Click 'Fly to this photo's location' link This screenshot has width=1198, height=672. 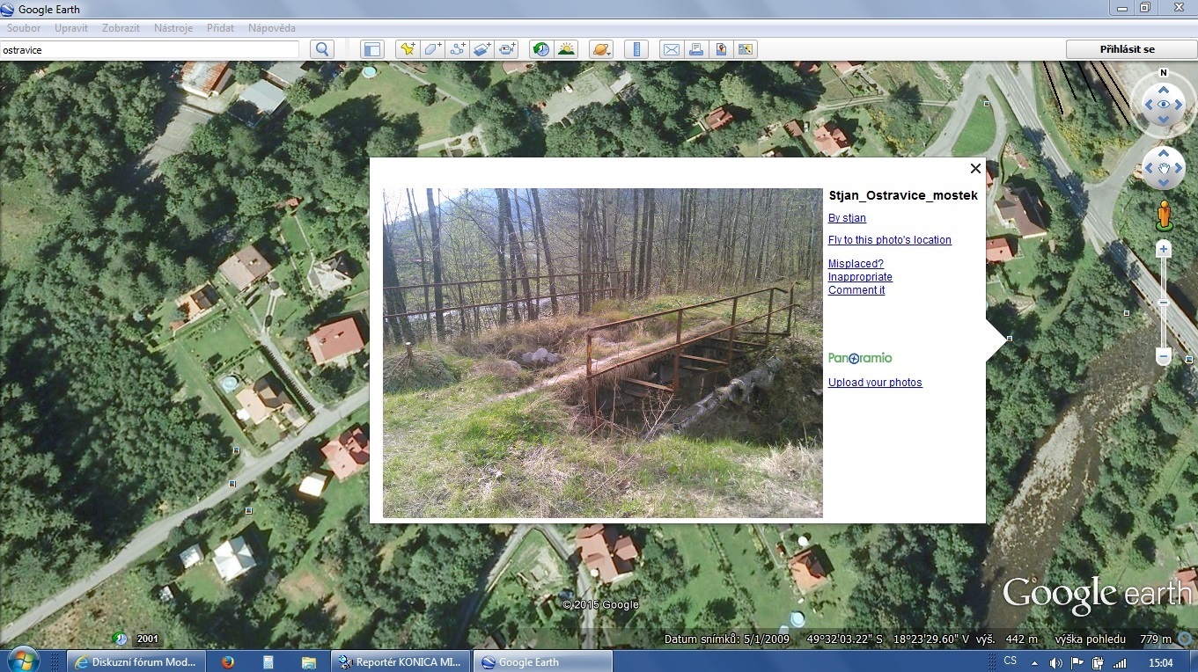pyautogui.click(x=890, y=240)
